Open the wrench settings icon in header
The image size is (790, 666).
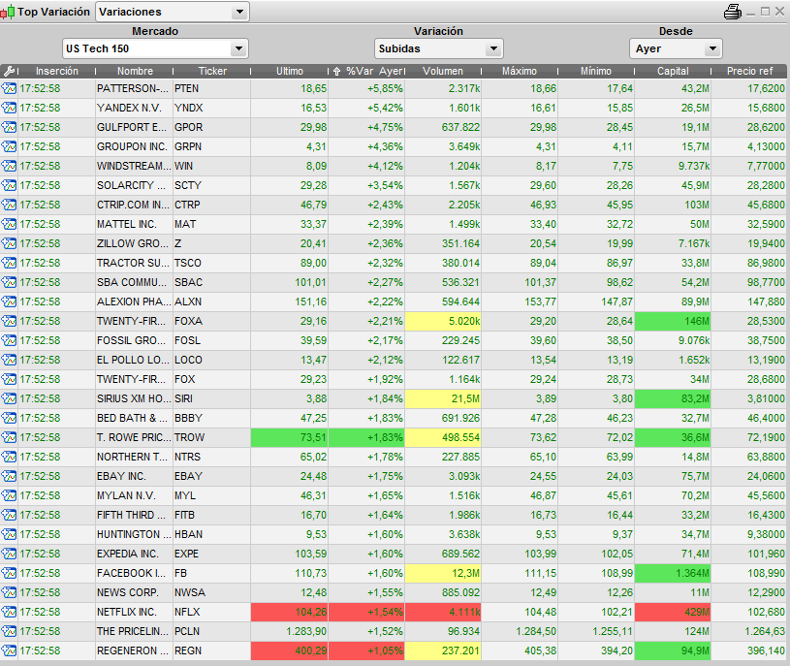(9, 71)
